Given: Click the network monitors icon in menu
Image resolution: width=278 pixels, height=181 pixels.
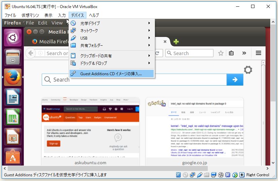Looking at the screenshot, I should (x=73, y=31).
